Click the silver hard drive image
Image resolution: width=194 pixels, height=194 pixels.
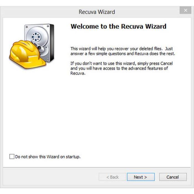coord(39,42)
